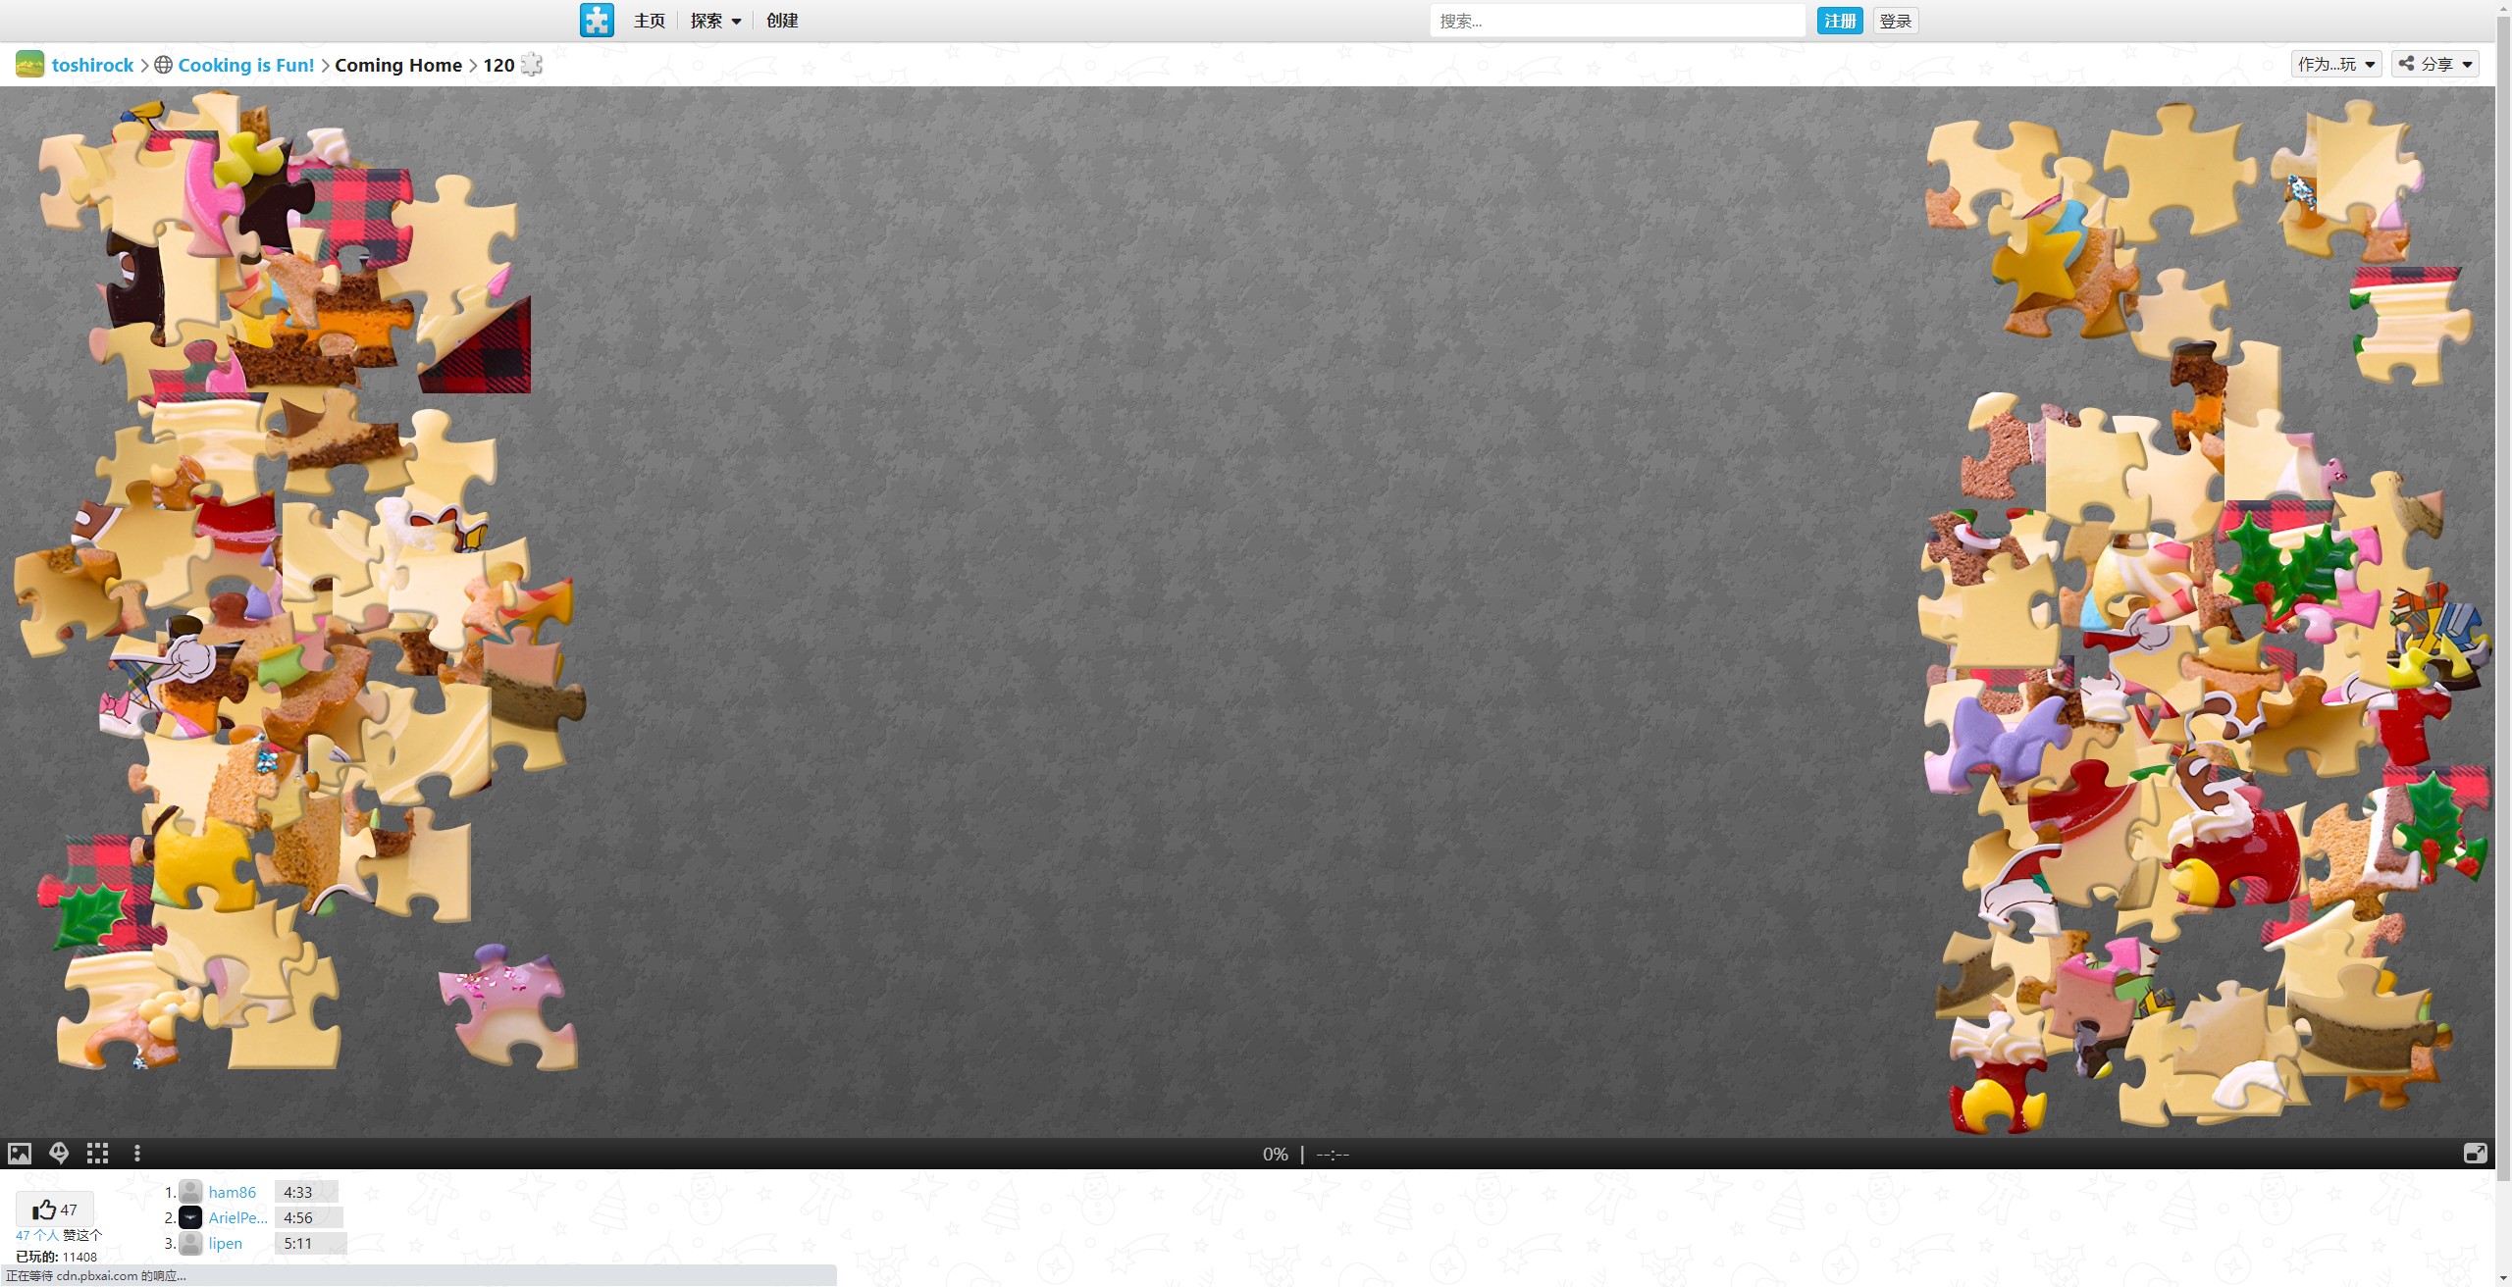
Task: Go to 主页 home menu
Action: [649, 21]
